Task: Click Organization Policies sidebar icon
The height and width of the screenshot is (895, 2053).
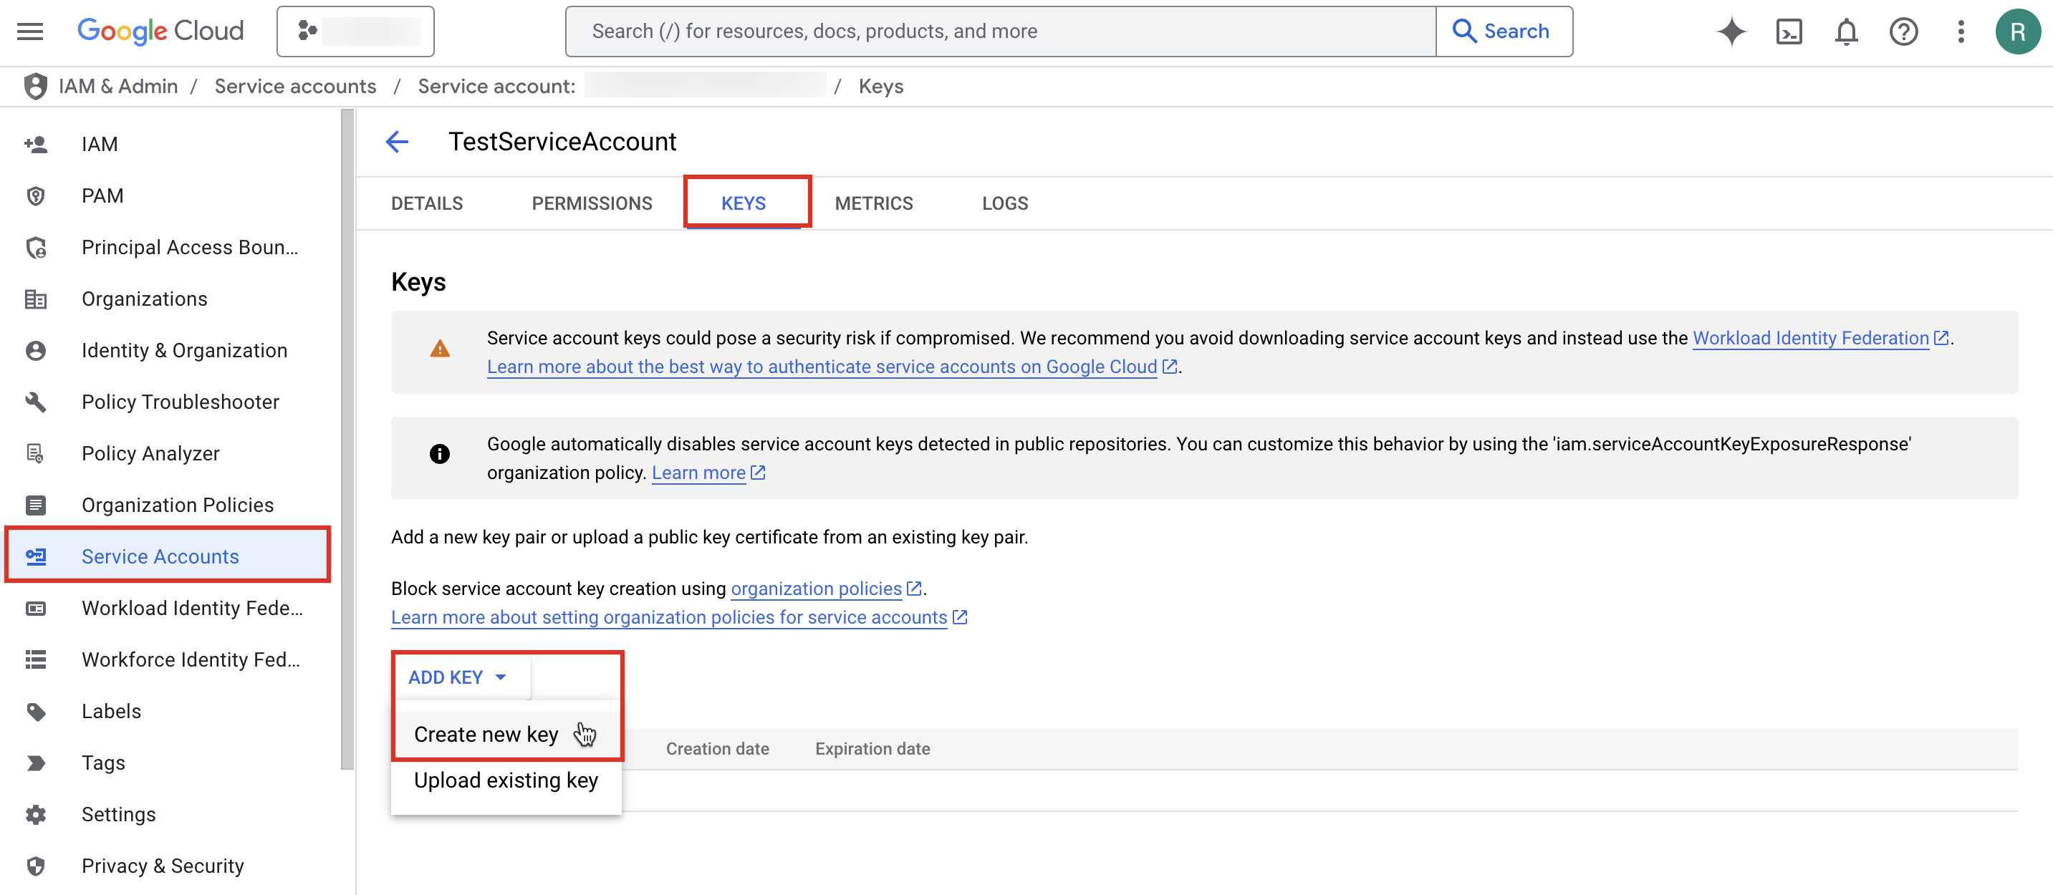Action: tap(36, 505)
